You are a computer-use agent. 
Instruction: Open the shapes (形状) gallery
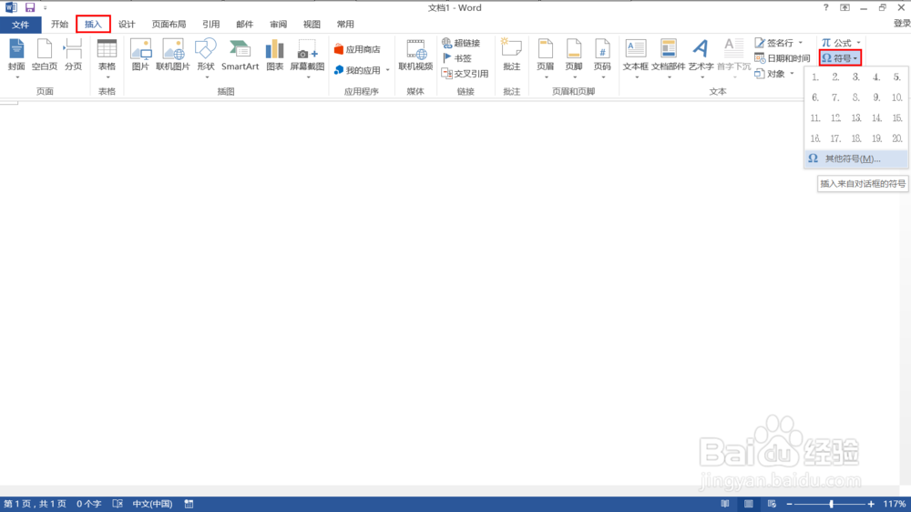click(206, 58)
